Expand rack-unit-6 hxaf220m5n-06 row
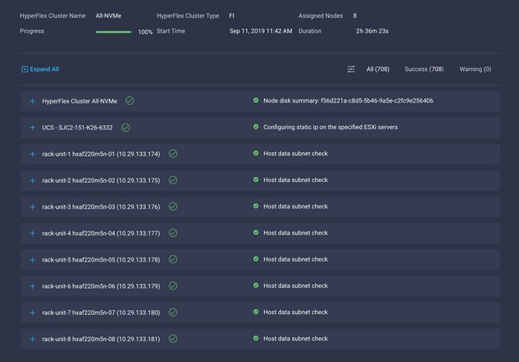519x362 pixels. [x=32, y=286]
